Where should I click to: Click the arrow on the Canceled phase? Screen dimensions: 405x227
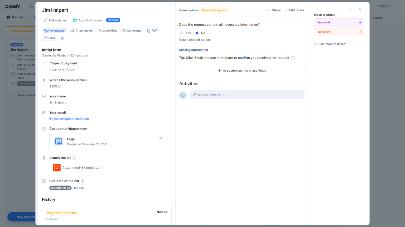click(x=360, y=32)
